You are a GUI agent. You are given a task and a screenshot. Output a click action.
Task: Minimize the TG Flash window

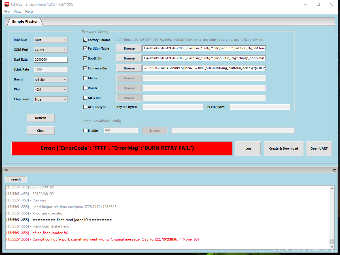pyautogui.click(x=305, y=4)
